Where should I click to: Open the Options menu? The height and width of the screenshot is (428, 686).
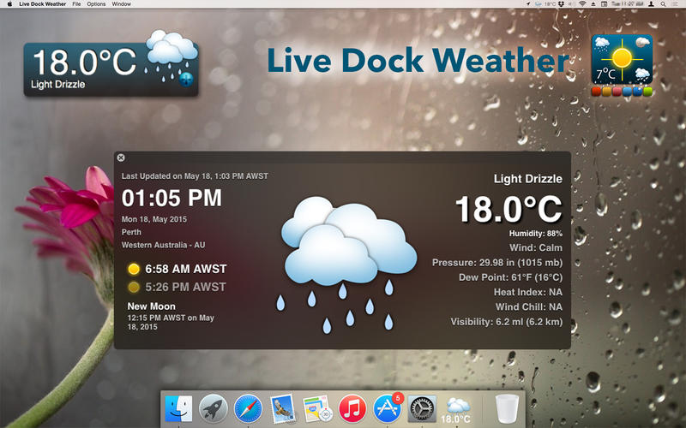[96, 4]
